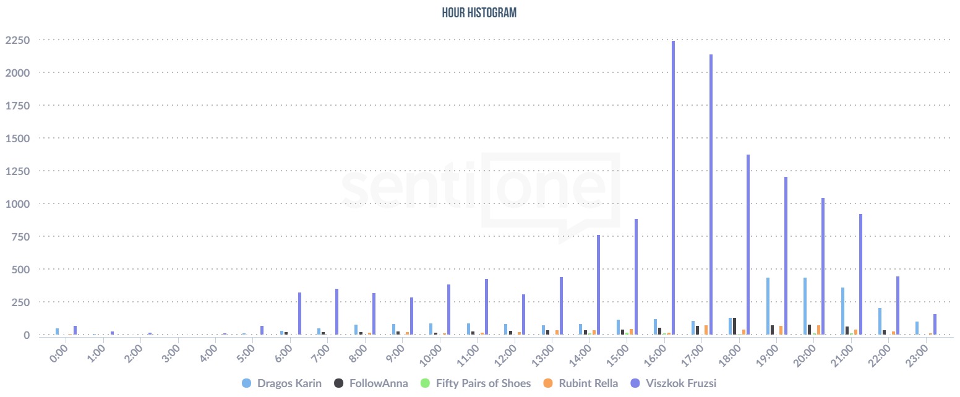Click the 2250 y-axis value label
The image size is (960, 397).
17,40
